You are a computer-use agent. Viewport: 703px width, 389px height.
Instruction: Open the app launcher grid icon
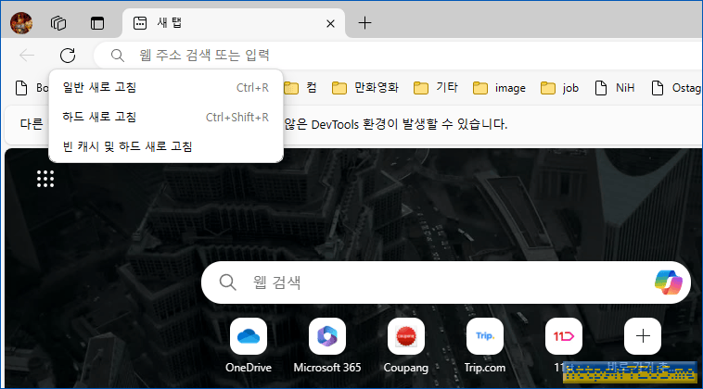pos(45,179)
